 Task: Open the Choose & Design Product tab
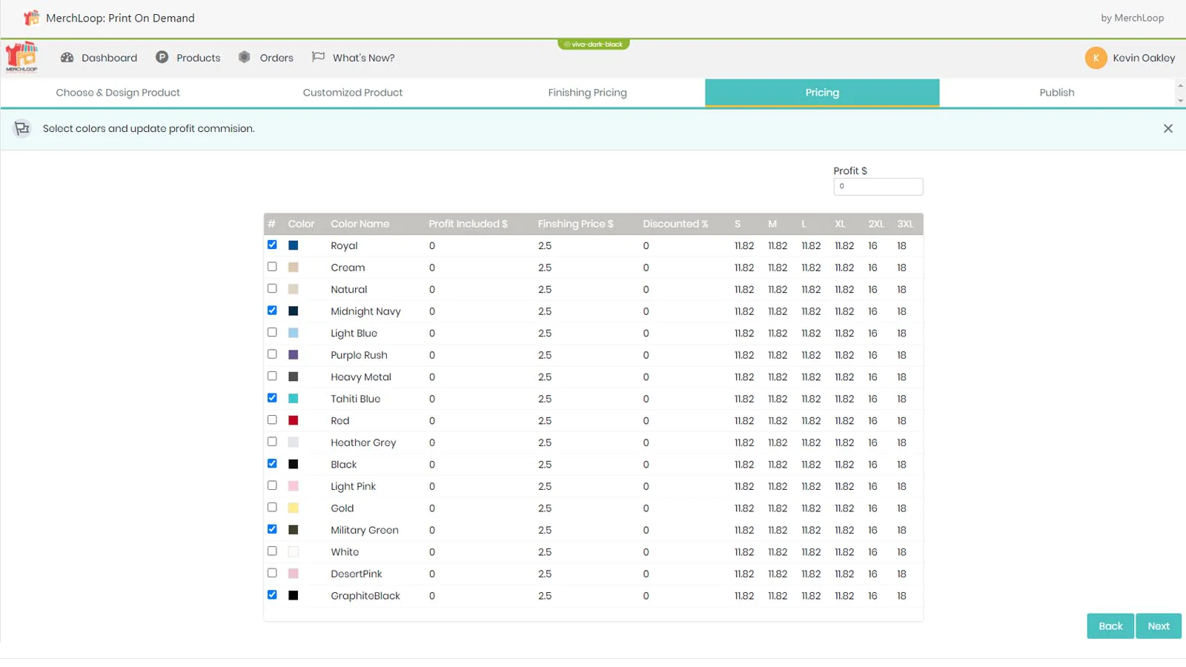(x=118, y=92)
